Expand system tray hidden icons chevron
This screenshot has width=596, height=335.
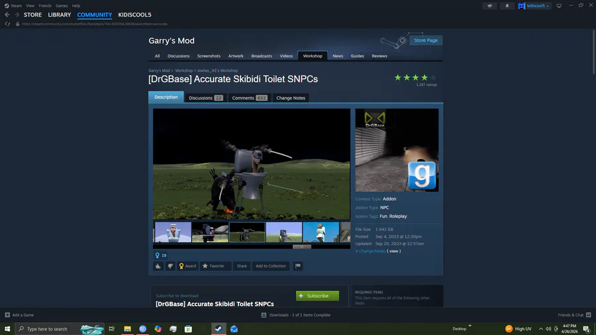click(x=541, y=329)
